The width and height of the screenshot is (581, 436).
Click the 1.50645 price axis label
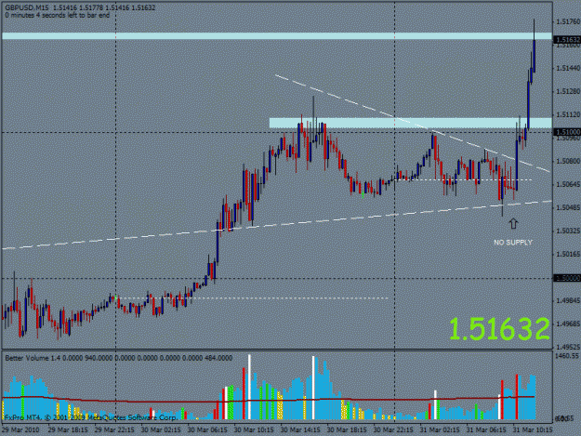point(568,184)
